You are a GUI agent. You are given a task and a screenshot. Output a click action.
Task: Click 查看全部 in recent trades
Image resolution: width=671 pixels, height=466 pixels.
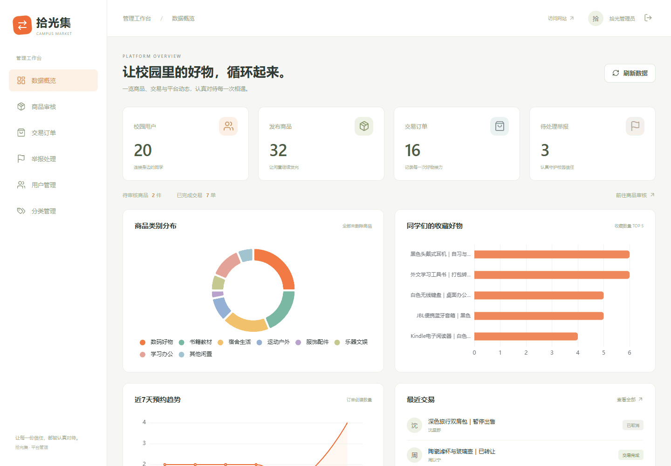(x=630, y=399)
